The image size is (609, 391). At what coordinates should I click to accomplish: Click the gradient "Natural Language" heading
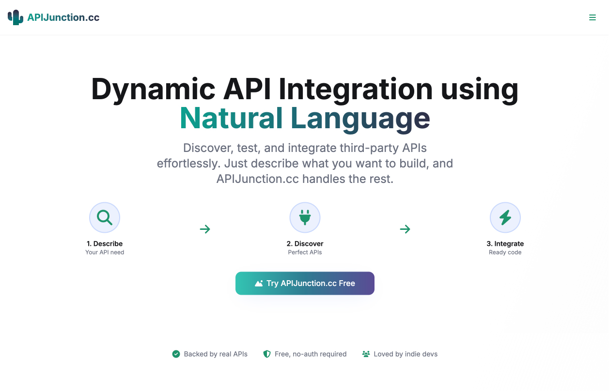coord(305,118)
